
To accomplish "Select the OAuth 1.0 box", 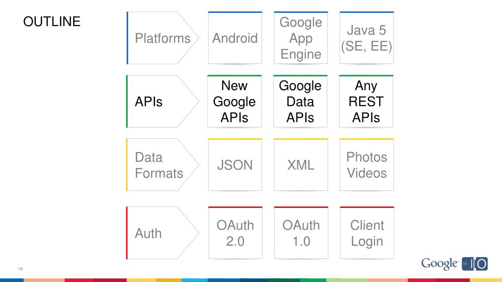I will tap(301, 232).
